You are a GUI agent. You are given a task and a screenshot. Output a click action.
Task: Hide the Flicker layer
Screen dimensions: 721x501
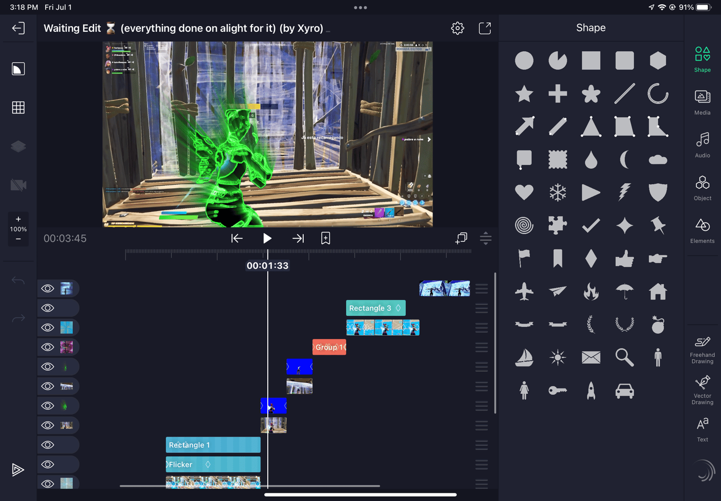48,464
